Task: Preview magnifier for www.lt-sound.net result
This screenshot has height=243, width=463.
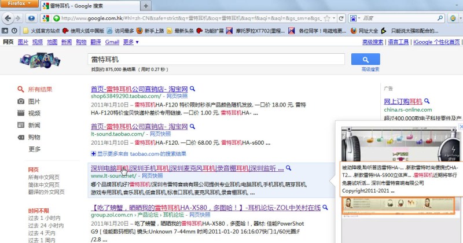Action: click(x=288, y=168)
